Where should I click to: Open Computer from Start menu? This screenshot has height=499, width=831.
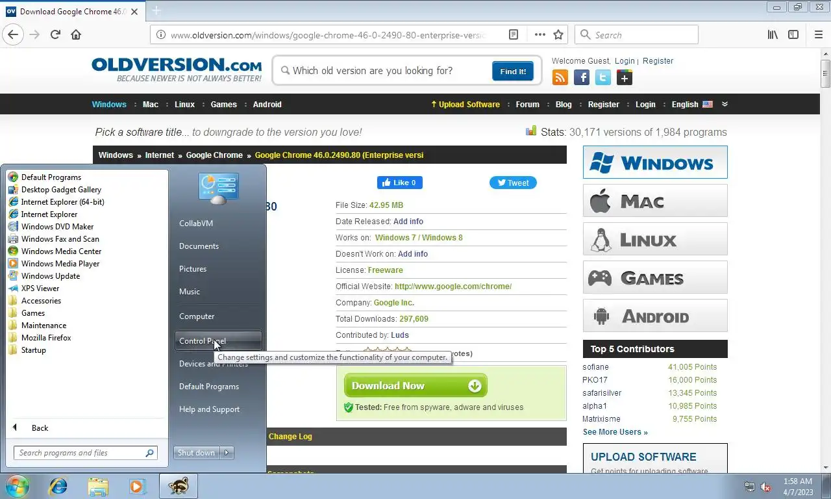tap(197, 316)
